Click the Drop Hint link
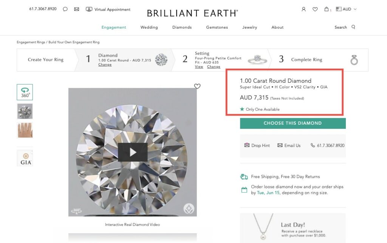Viewport: 387px width, 243px height. [x=257, y=145]
